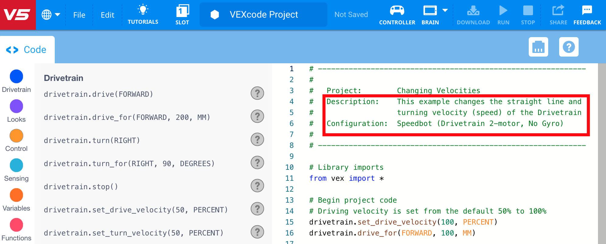Screen dimensions: 606x244
Task: Stop the running program
Action: click(x=528, y=14)
